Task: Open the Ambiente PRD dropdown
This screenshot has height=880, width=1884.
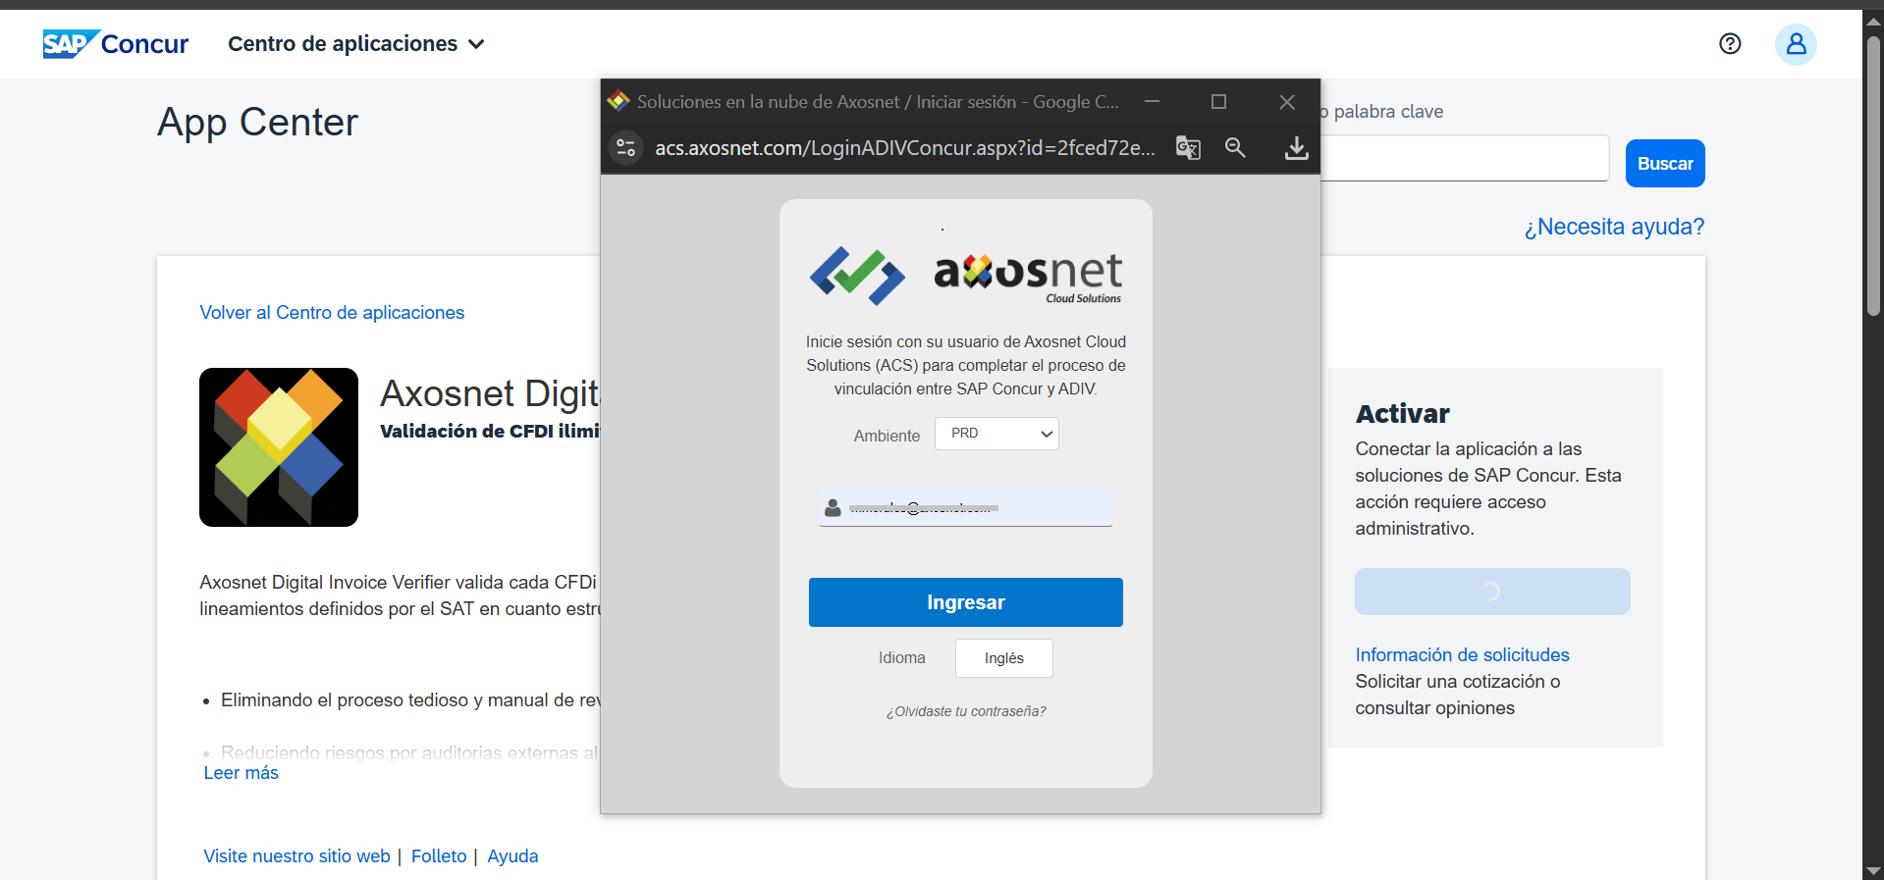Action: tap(996, 434)
